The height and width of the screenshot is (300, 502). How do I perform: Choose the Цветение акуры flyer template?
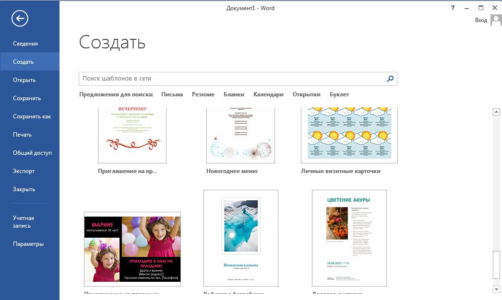pyautogui.click(x=349, y=238)
